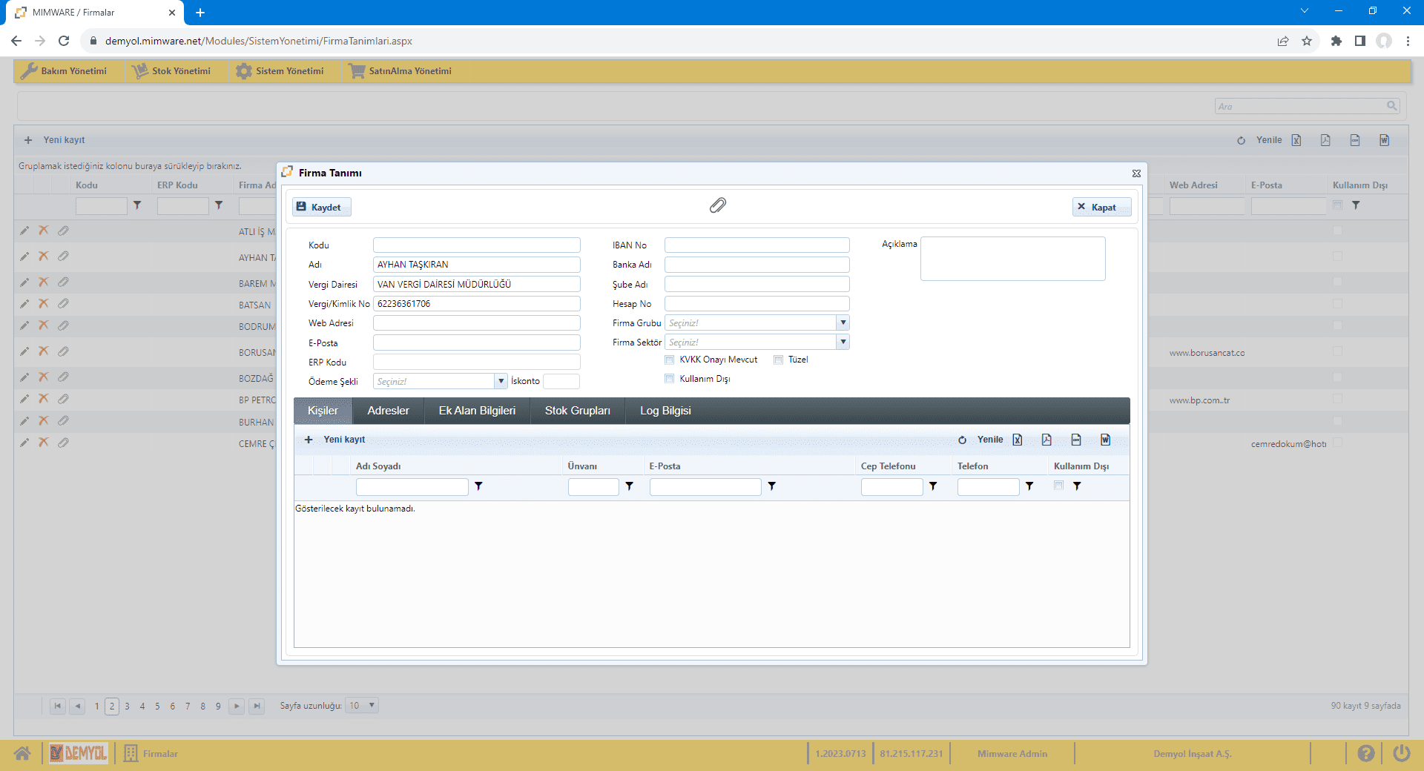
Task: Export Kişiler grid to PDF icon
Action: (1046, 440)
